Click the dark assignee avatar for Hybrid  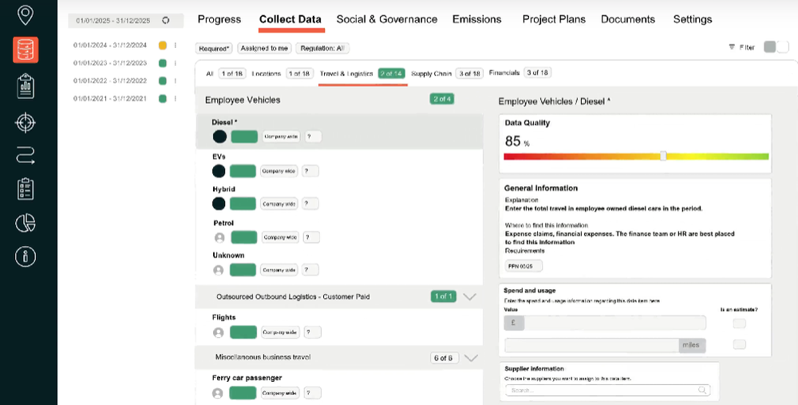(x=219, y=204)
